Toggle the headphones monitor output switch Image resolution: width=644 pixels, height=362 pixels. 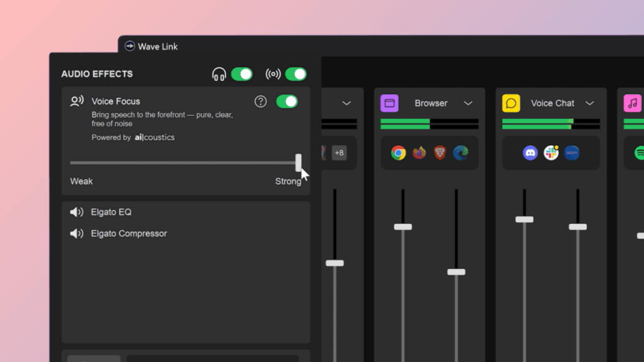(242, 74)
